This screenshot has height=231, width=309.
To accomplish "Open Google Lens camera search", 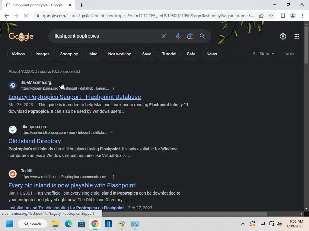I will pos(190,36).
